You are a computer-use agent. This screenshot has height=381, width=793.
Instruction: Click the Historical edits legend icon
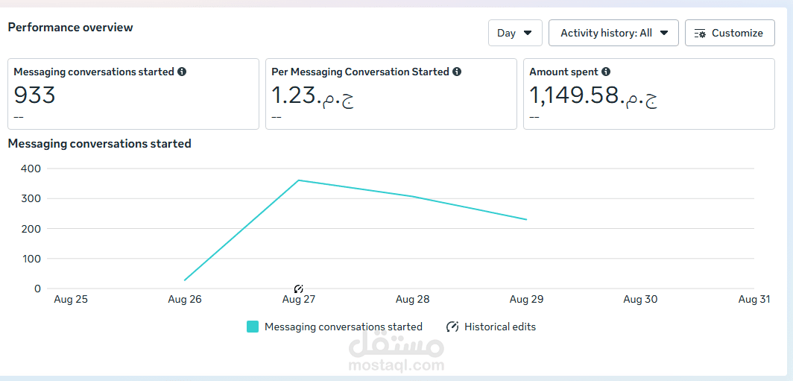coord(452,327)
